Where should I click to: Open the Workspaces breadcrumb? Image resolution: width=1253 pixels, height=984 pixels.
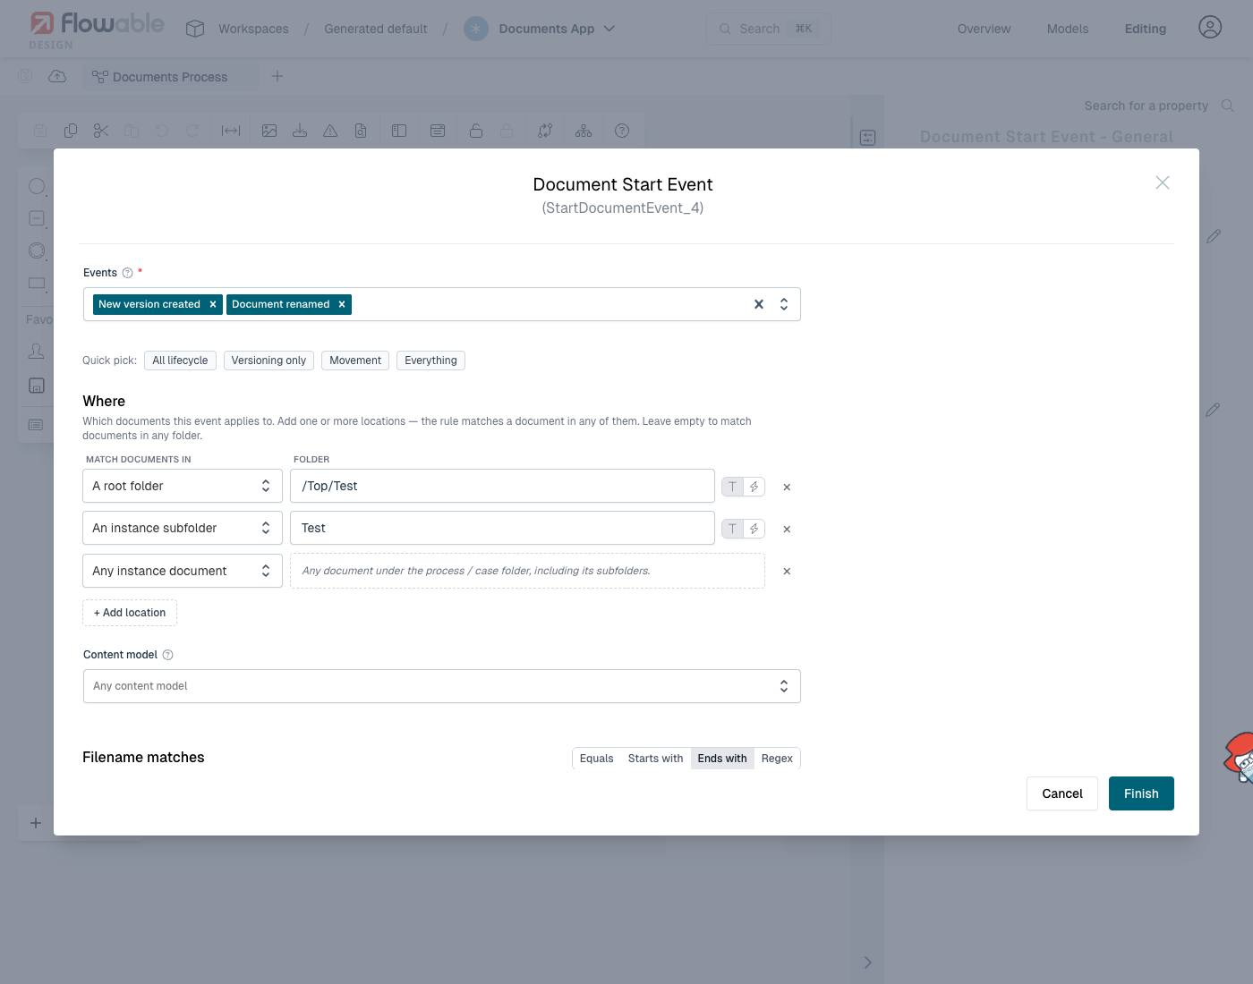pos(253,29)
